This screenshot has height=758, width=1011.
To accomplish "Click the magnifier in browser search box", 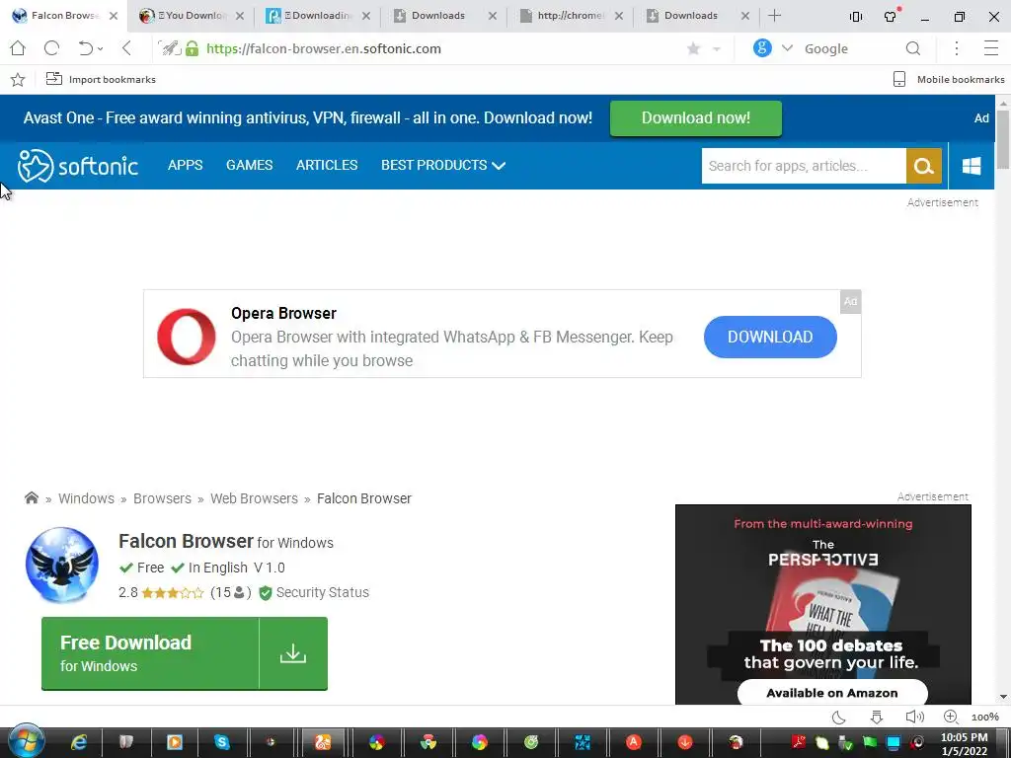I will coord(913,49).
